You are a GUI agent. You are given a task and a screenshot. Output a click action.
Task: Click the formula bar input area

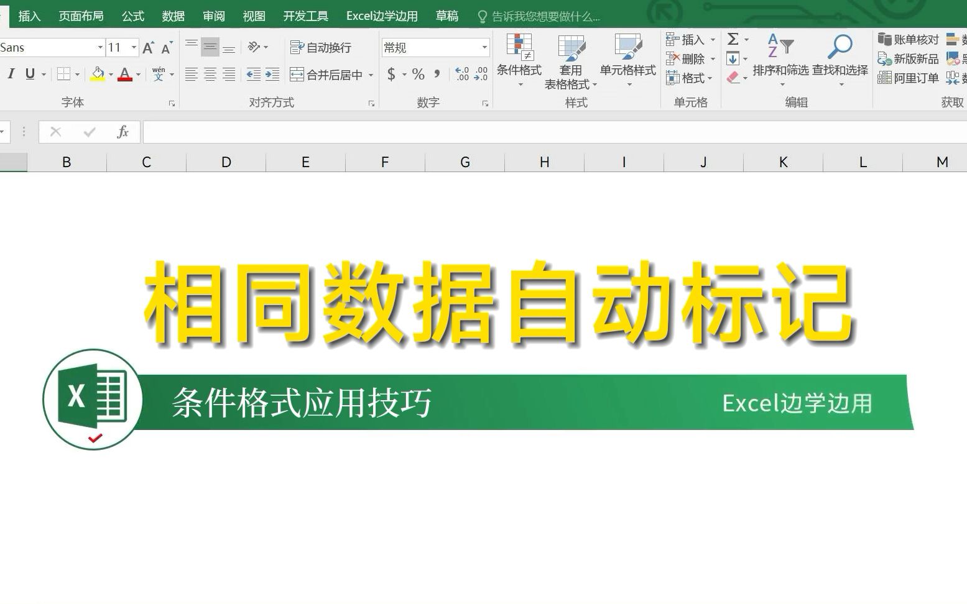tap(555, 132)
